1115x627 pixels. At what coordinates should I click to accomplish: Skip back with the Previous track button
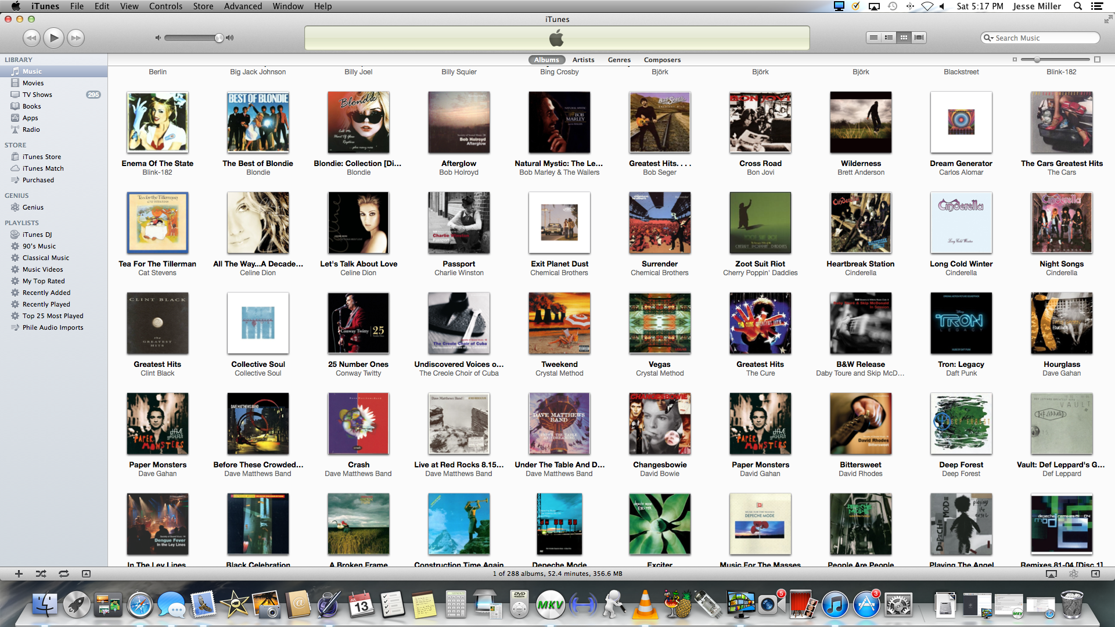(x=31, y=38)
